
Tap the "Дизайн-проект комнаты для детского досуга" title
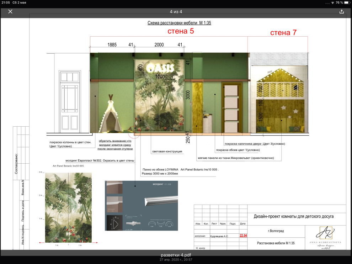coord(294,216)
